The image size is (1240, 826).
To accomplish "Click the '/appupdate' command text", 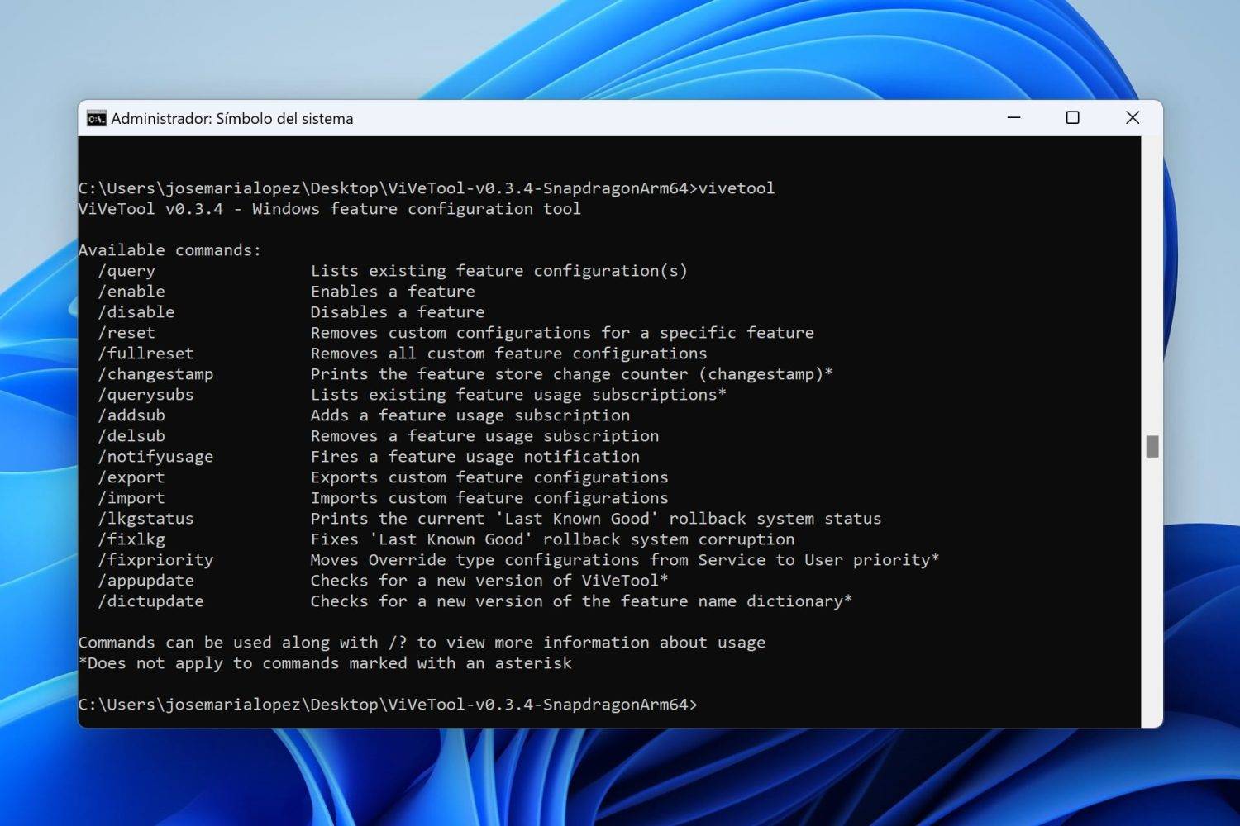I will pyautogui.click(x=146, y=581).
